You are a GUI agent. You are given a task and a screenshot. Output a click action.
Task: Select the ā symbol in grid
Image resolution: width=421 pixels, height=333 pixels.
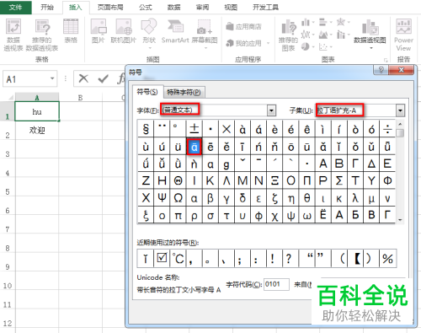(195, 147)
